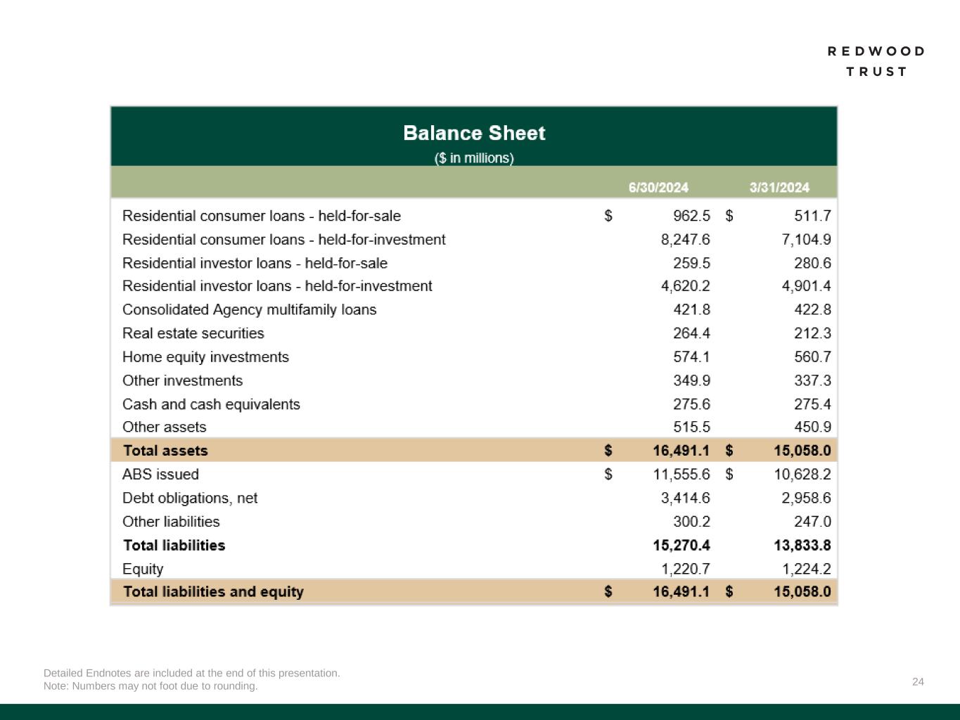Image resolution: width=960 pixels, height=720 pixels.
Task: Click the Home equity investments label
Action: pyautogui.click(x=205, y=357)
